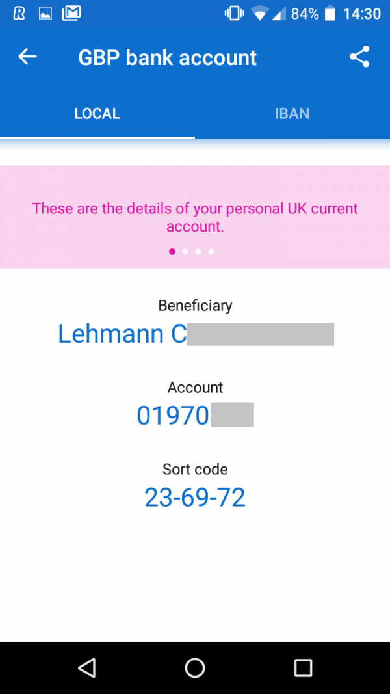Switch to the IBAN tab
This screenshot has width=390, height=694.
coord(292,114)
